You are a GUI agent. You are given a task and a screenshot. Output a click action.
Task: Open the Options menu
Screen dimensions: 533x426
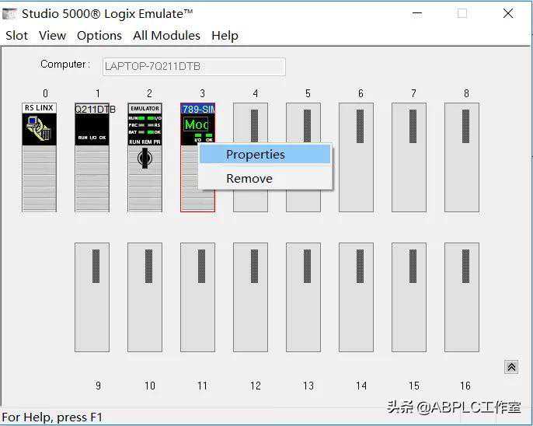tap(99, 36)
